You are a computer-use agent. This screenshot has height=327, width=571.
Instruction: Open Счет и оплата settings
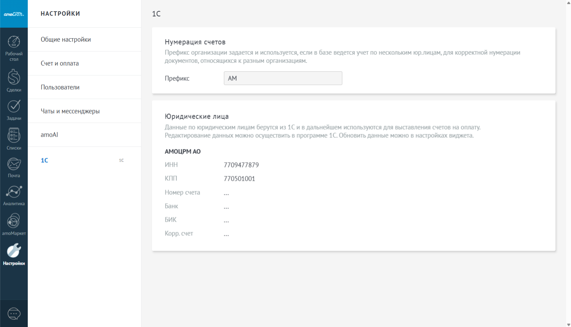point(60,64)
